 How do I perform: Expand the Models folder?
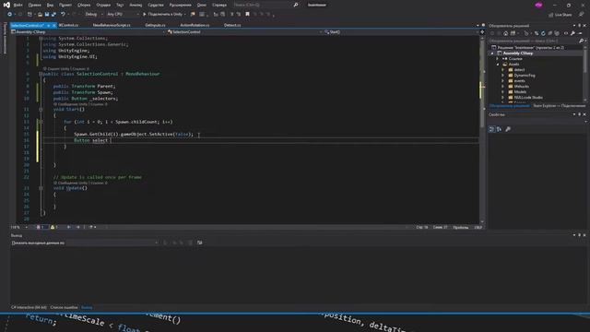click(x=503, y=92)
